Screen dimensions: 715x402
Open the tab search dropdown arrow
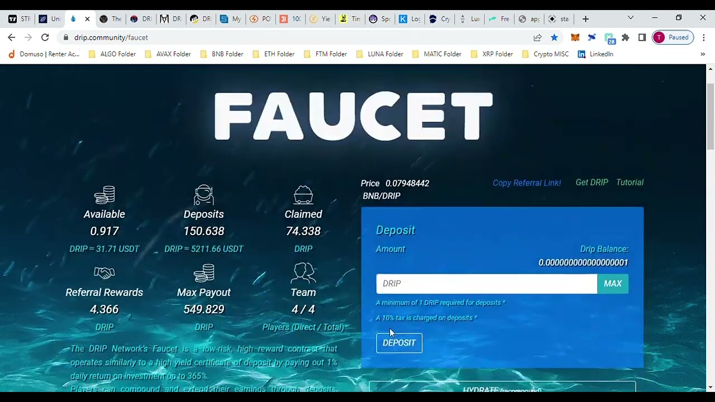631,18
